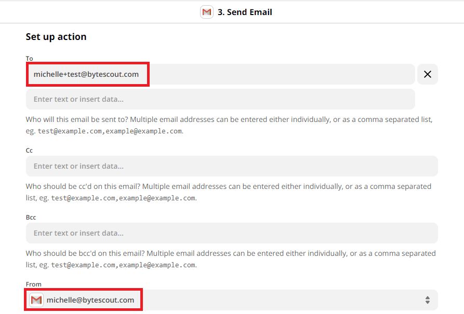Click the Gmail icon inside the From field
Image resolution: width=464 pixels, height=314 pixels.
coord(36,299)
